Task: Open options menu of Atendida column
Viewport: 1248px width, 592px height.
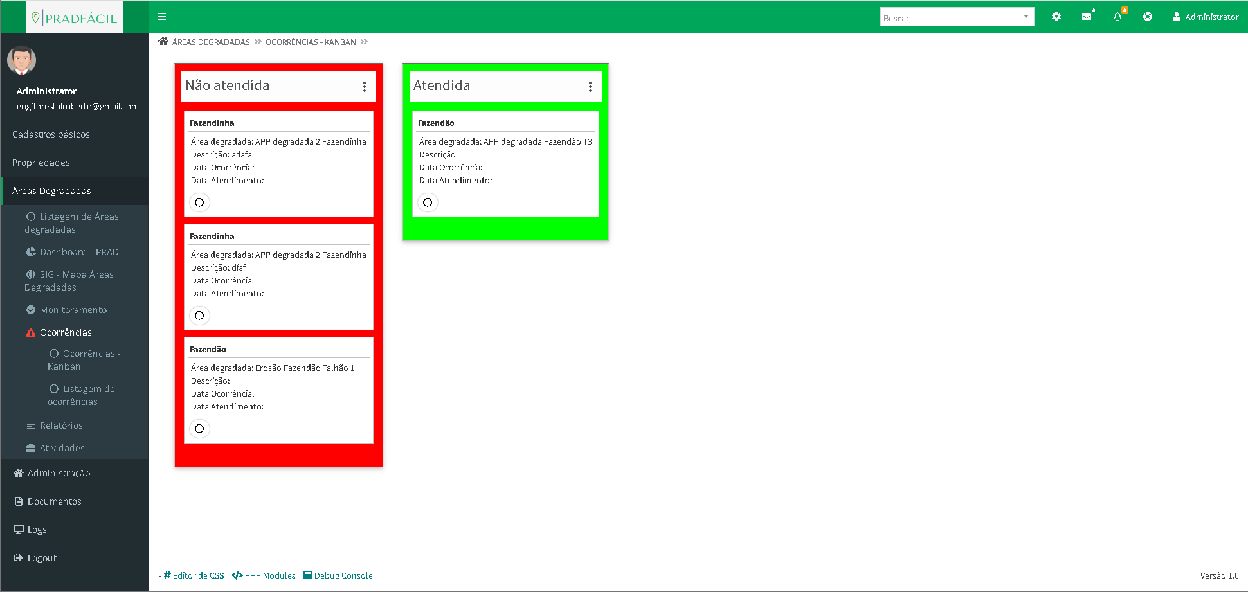Action: [590, 87]
